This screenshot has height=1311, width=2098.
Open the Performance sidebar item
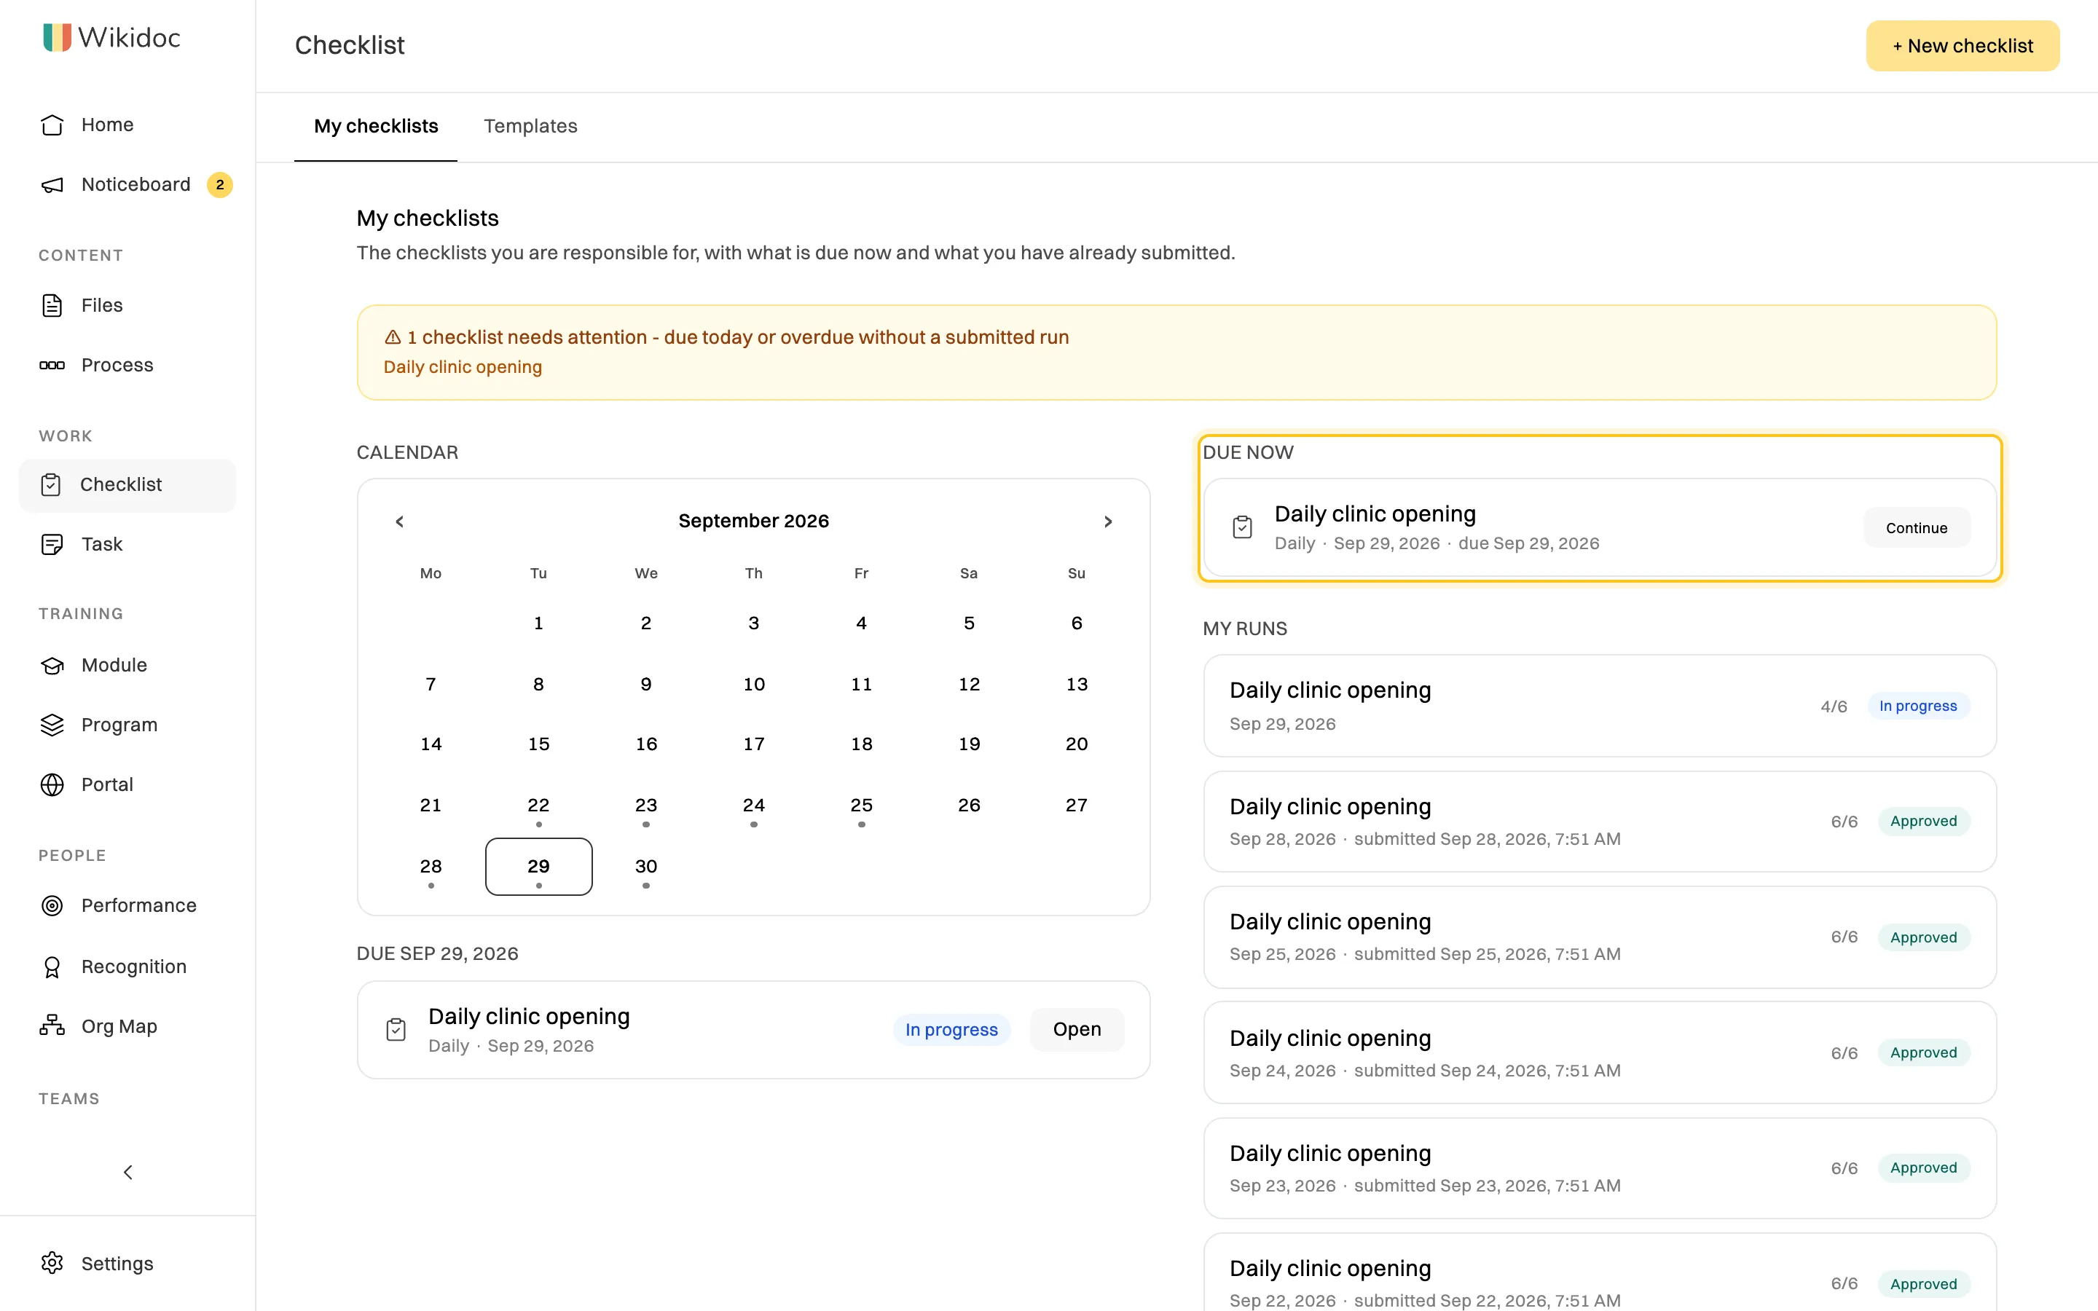pos(127,905)
